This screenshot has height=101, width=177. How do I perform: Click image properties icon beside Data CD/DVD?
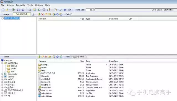[33, 14]
